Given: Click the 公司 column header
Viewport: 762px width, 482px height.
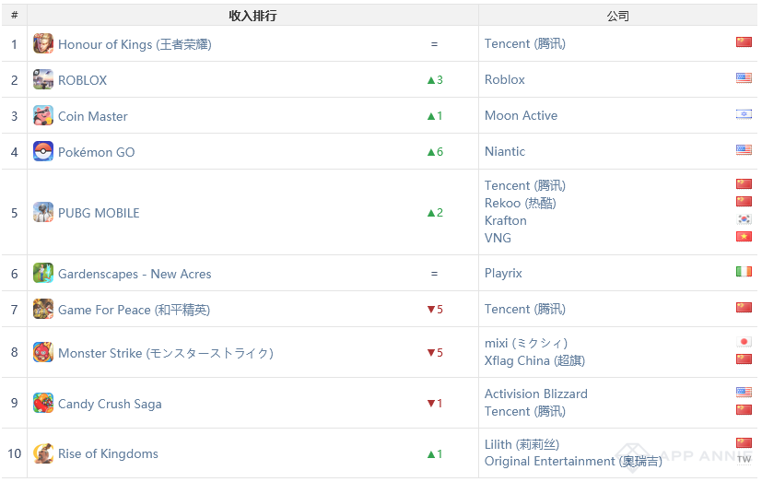Looking at the screenshot, I should coord(617,16).
